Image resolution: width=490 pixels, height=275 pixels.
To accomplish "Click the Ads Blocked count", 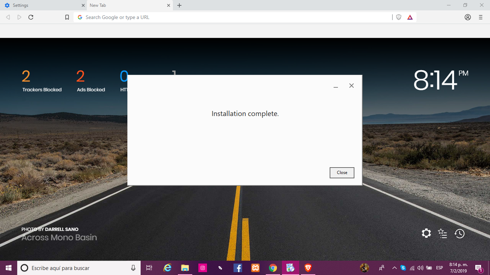I will (80, 76).
